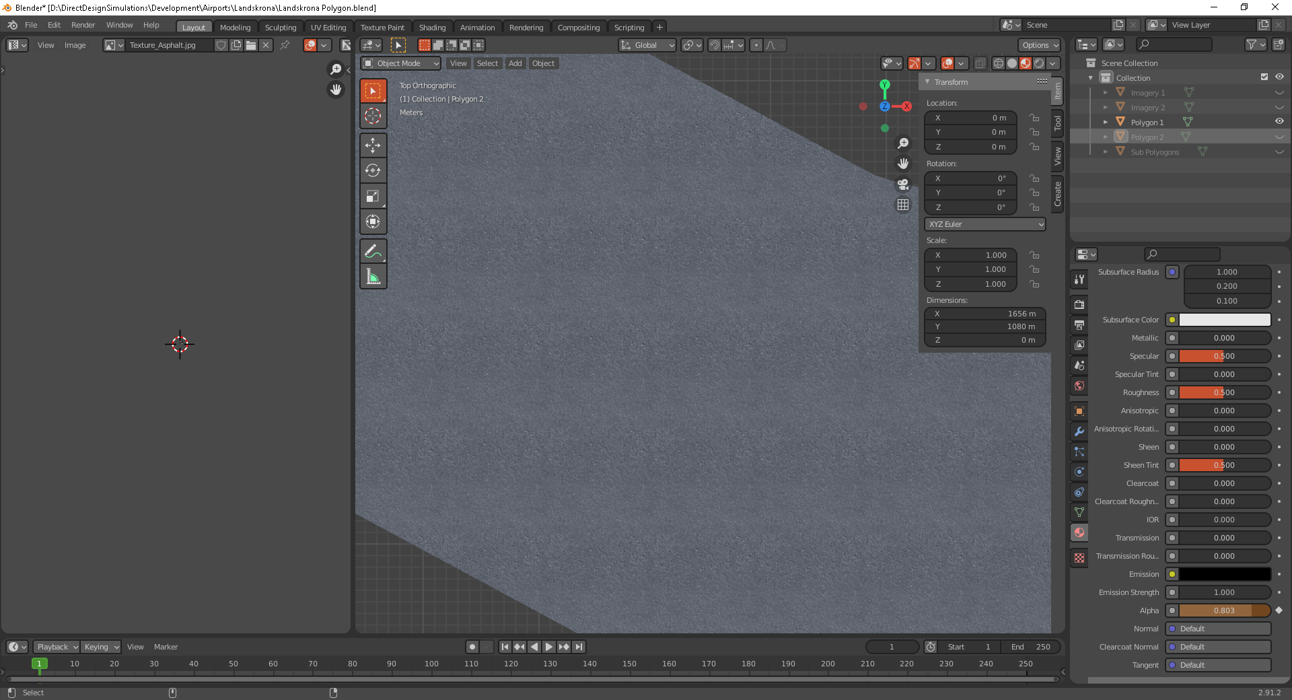This screenshot has height=700, width=1292.
Task: Switch to the Shading workspace tab
Action: [x=433, y=27]
